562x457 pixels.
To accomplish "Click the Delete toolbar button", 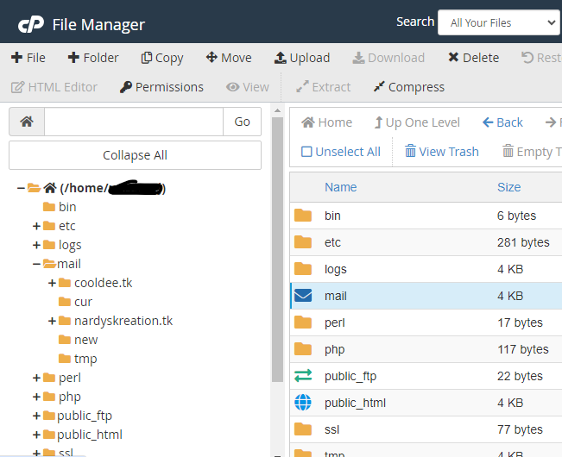I will [x=473, y=58].
